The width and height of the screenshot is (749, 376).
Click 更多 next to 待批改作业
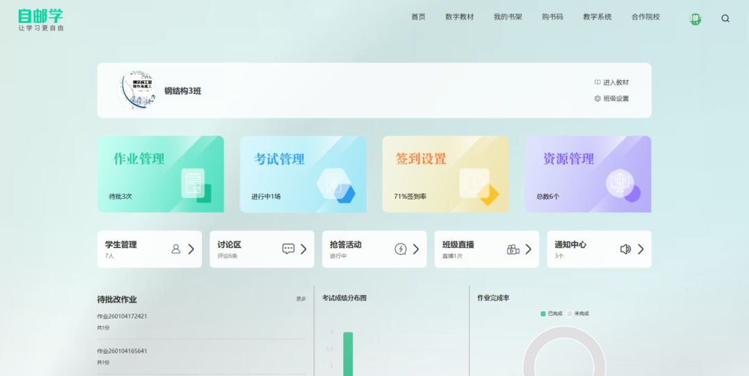click(x=301, y=299)
